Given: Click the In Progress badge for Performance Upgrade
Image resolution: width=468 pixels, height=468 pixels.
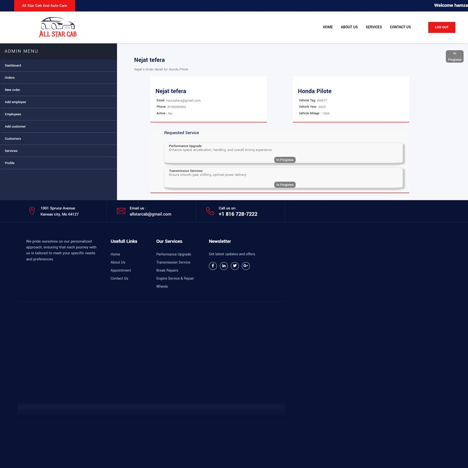Looking at the screenshot, I should (x=285, y=160).
